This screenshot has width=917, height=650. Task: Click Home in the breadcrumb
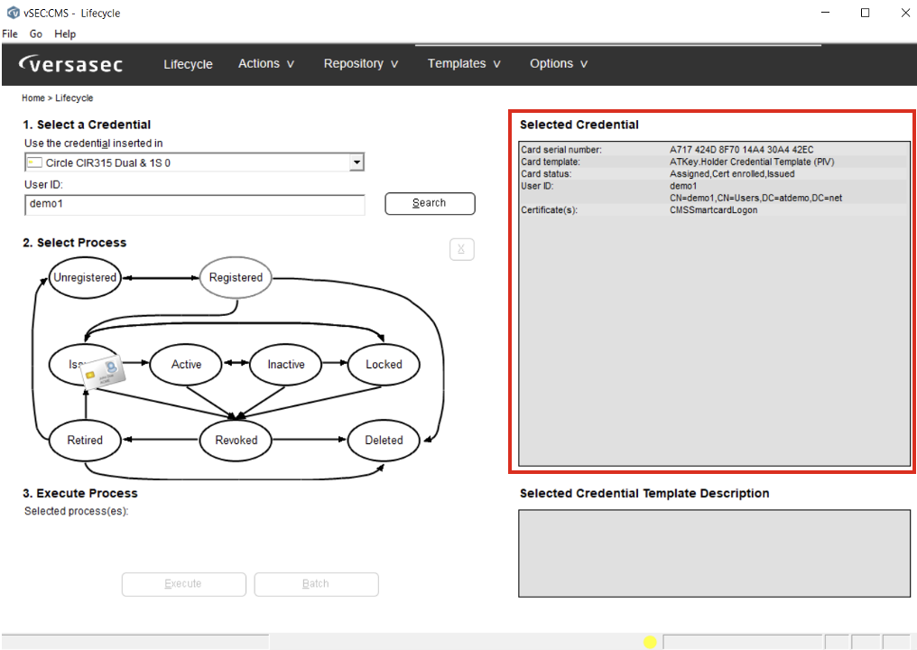[x=33, y=97]
